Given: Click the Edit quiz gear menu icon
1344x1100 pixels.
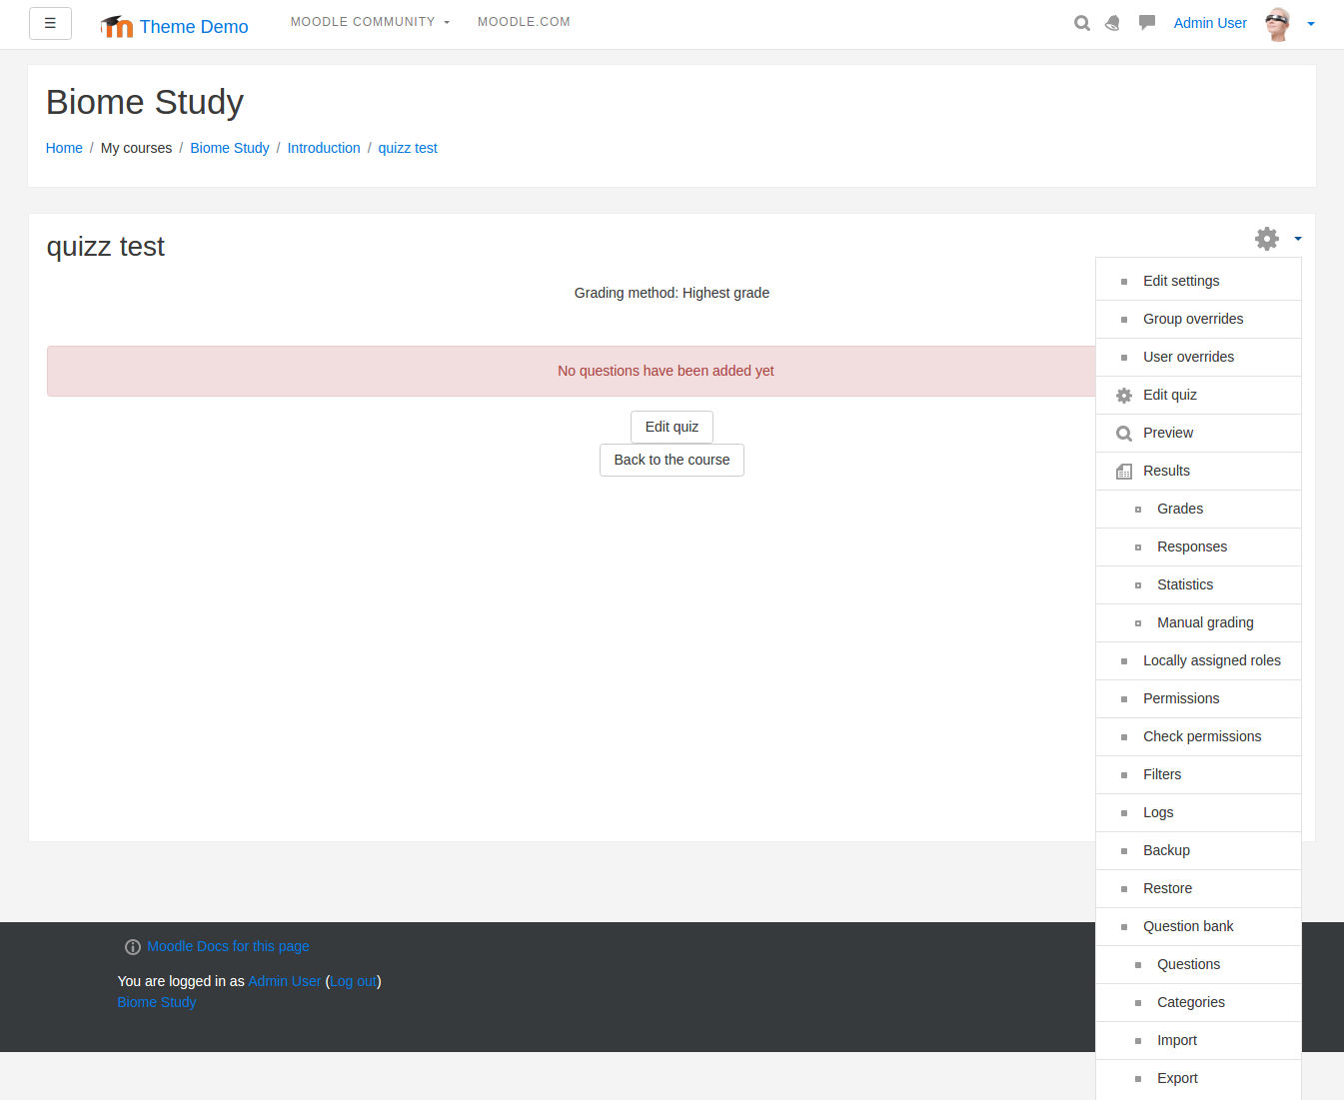Looking at the screenshot, I should pyautogui.click(x=1124, y=396).
